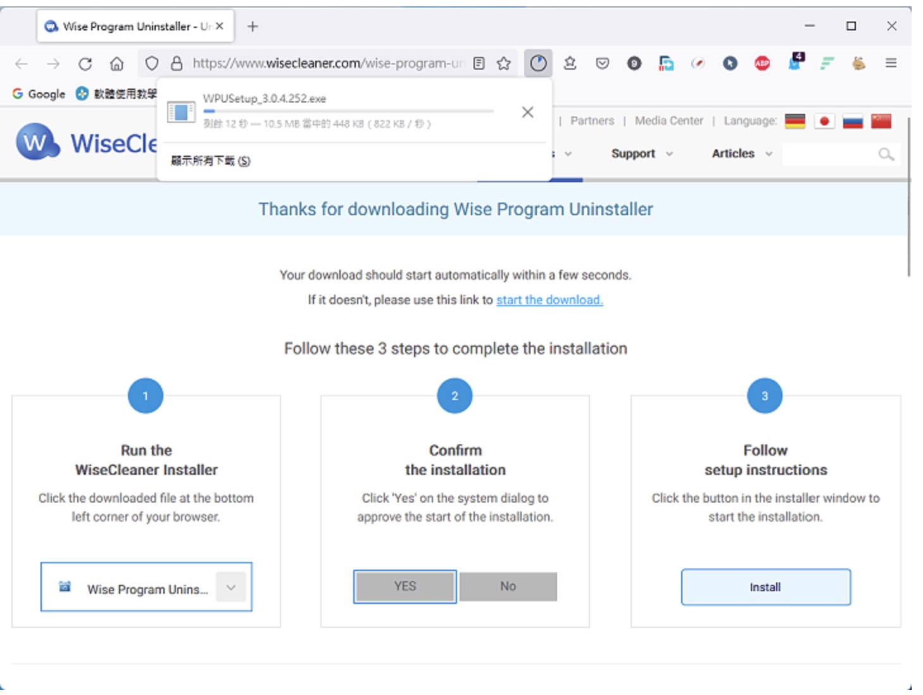This screenshot has width=923, height=695.
Task: Click the Pocket save icon
Action: 602,63
